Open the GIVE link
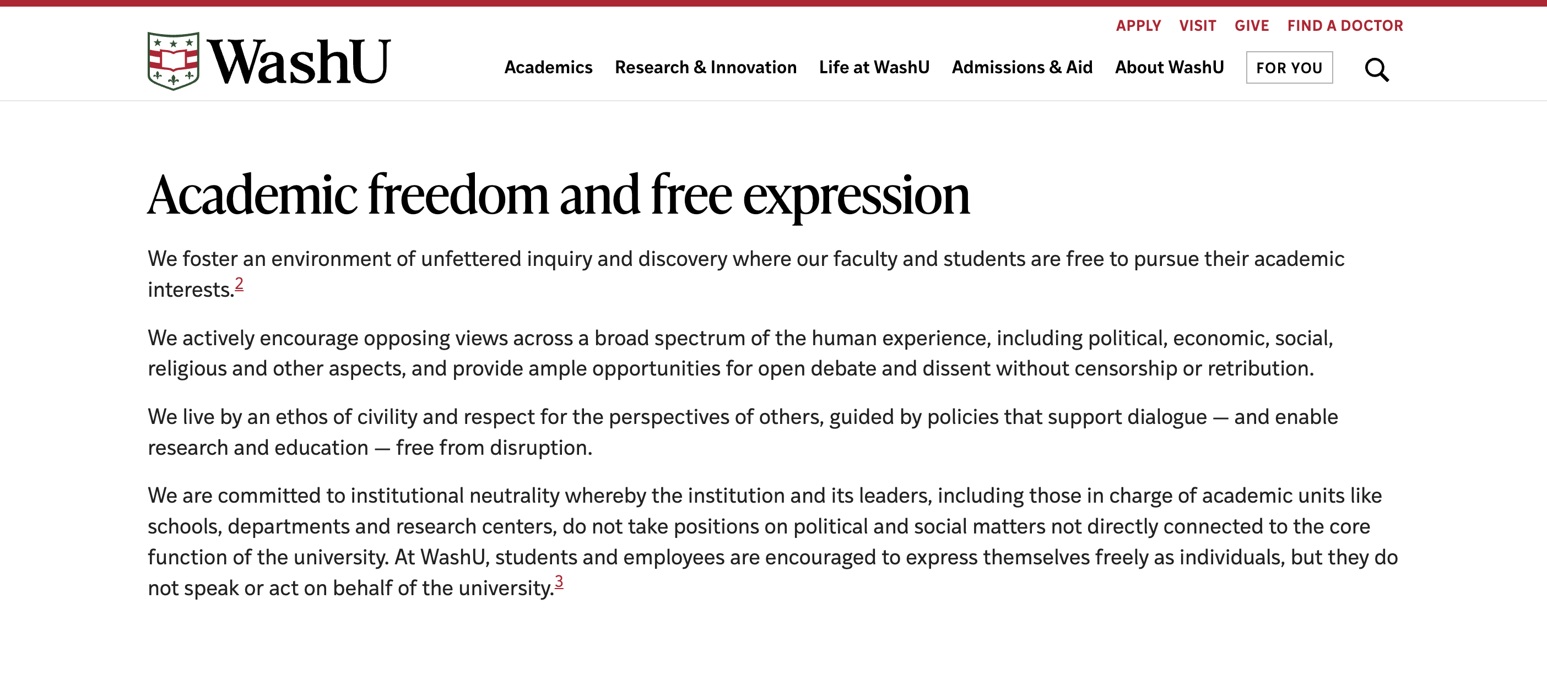The image size is (1547, 675). pyautogui.click(x=1252, y=26)
